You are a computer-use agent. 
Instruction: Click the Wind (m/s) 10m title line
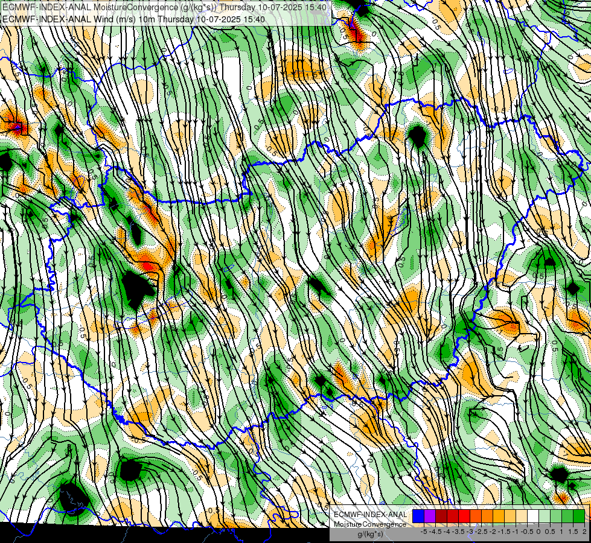(133, 19)
